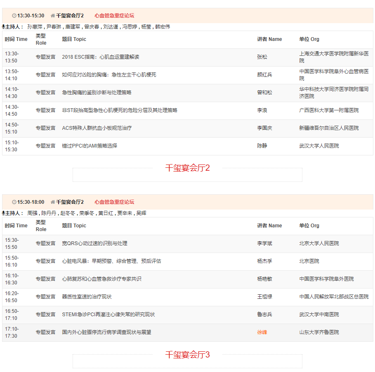This screenshot has width=375, height=372.
Task: Click topic 如何应对凶险的胸痛：急性左主干心肌梗死
Action: 109,75
